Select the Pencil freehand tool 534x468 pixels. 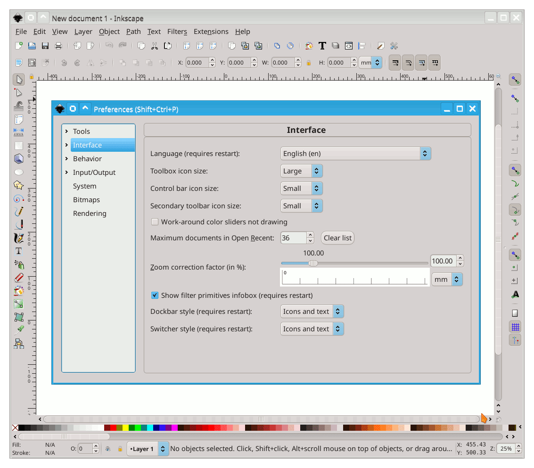(19, 212)
